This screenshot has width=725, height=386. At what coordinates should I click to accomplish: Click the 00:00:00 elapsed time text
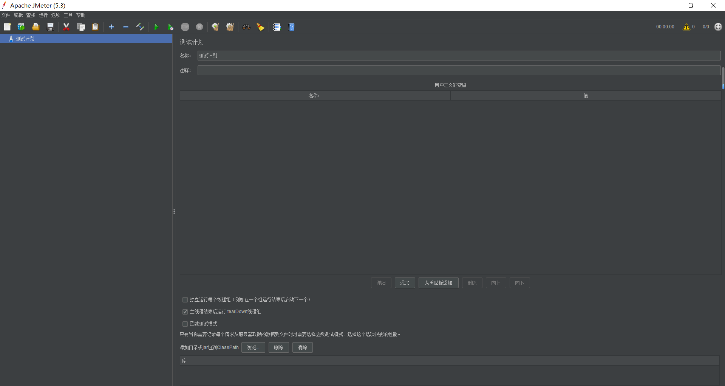[665, 27]
